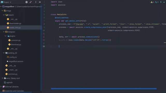The width and height of the screenshot is (166, 93).
Task: Collapse the helpers folder
Action: click(4, 15)
